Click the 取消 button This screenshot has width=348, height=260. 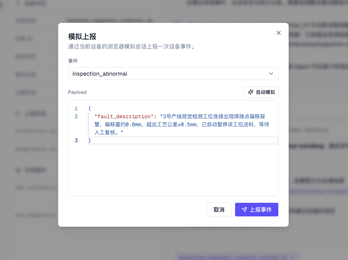[x=219, y=209]
